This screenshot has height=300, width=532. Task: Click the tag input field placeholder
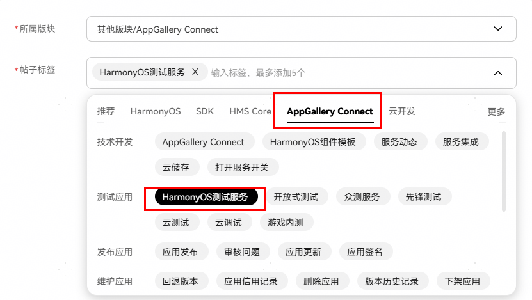click(x=258, y=73)
